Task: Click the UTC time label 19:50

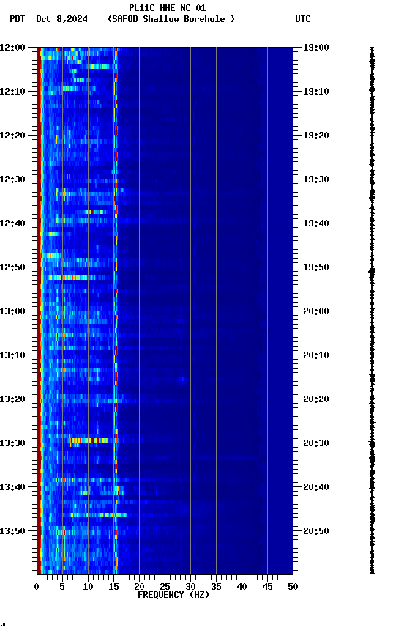Action: [316, 267]
